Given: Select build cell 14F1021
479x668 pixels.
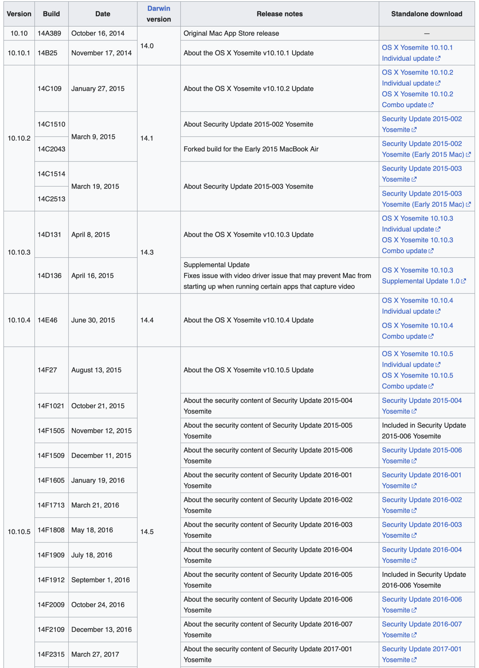Looking at the screenshot, I should 51,406.
